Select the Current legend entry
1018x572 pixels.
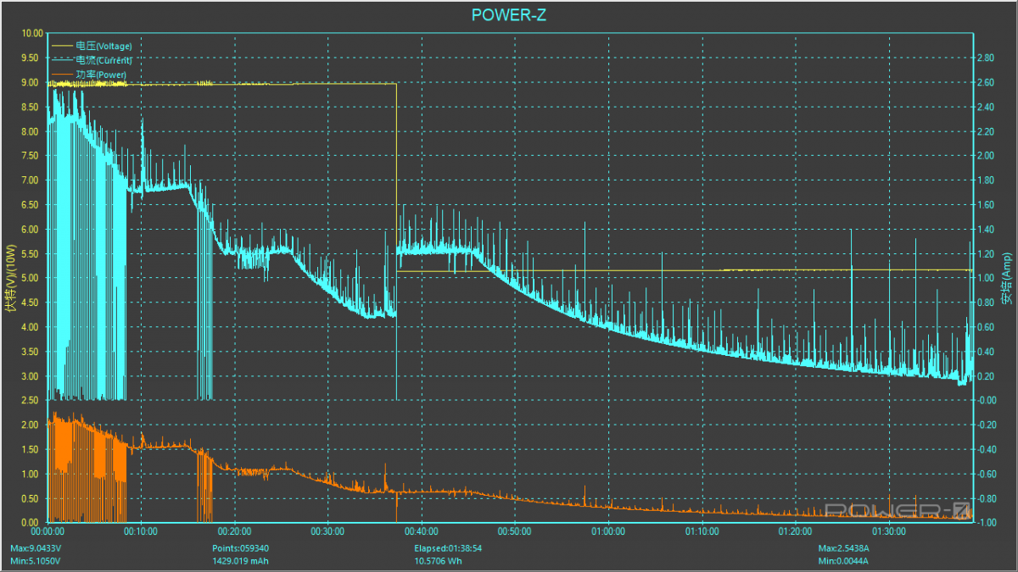click(103, 60)
